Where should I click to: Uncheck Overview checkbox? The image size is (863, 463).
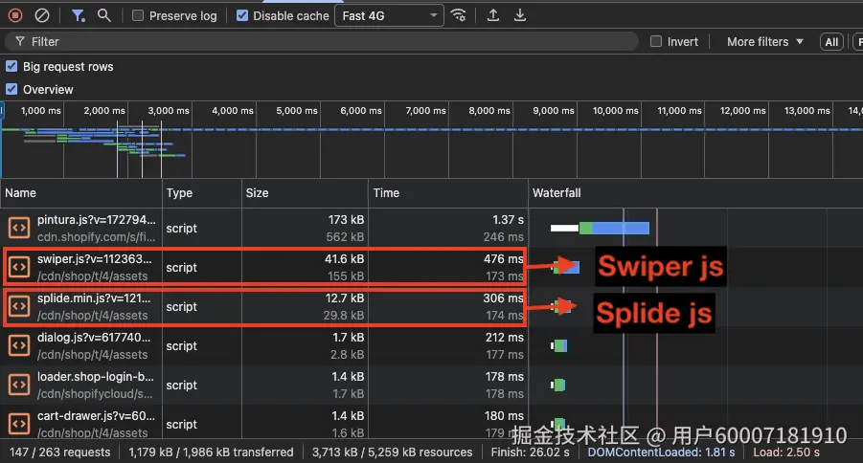pos(11,89)
